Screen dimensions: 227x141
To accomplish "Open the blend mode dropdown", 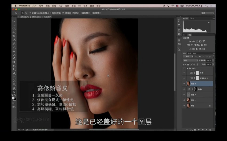I will click(x=190, y=60).
